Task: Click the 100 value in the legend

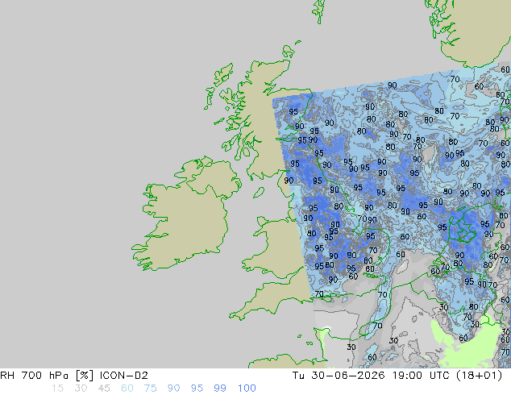Action: pos(247,389)
